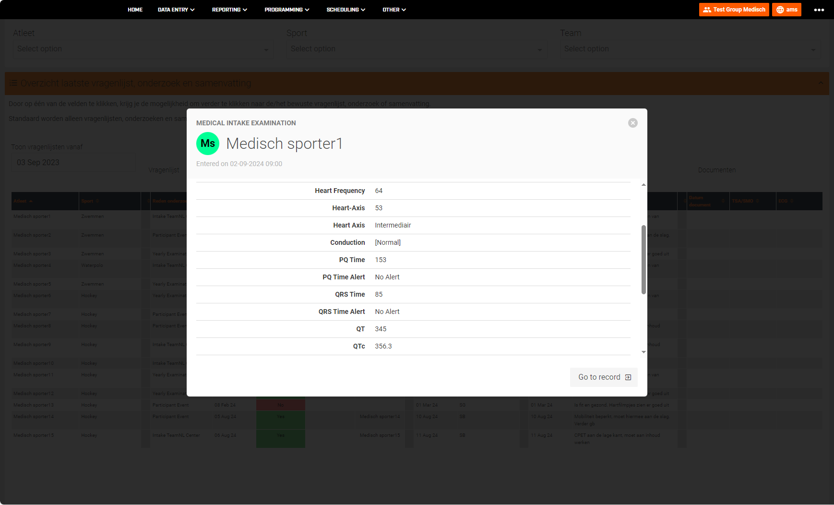Image resolution: width=834 pixels, height=505 pixels.
Task: Open the ams language globe button
Action: point(786,10)
